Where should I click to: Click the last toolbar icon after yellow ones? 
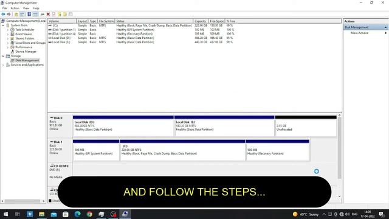(x=71, y=14)
